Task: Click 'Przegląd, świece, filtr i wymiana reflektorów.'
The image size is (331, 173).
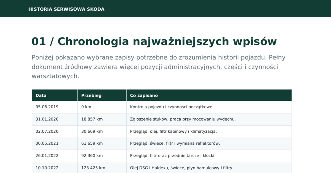Action: coord(175,143)
